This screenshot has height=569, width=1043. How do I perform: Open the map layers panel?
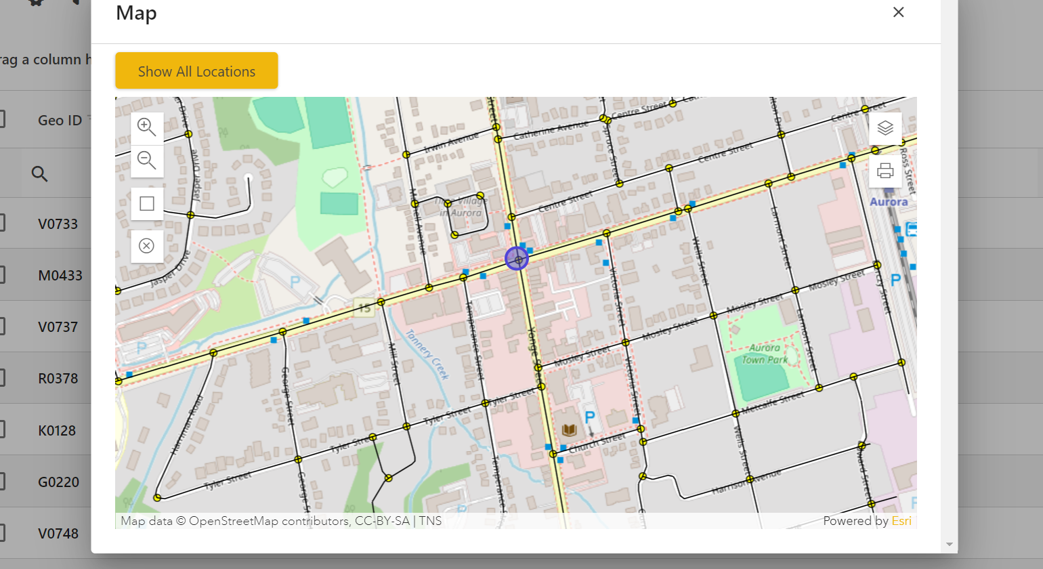click(x=885, y=128)
